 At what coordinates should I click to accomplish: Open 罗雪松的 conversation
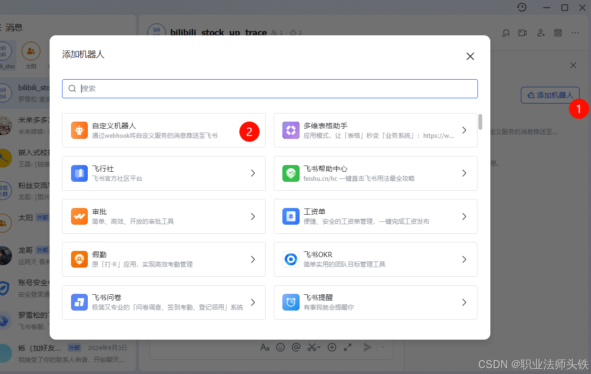pyautogui.click(x=25, y=321)
